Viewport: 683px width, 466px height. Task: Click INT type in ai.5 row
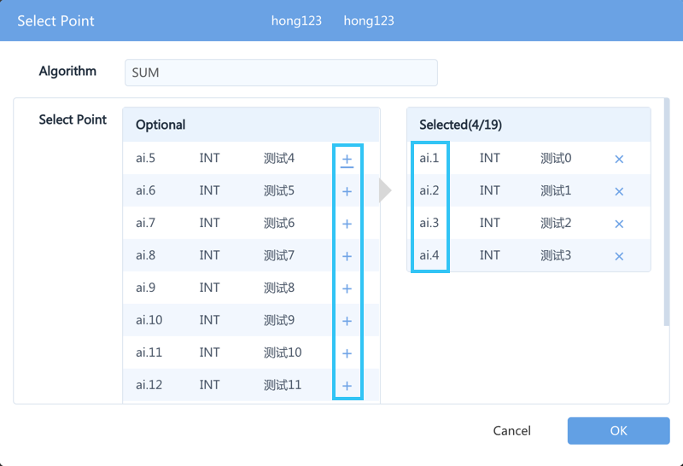pos(209,158)
